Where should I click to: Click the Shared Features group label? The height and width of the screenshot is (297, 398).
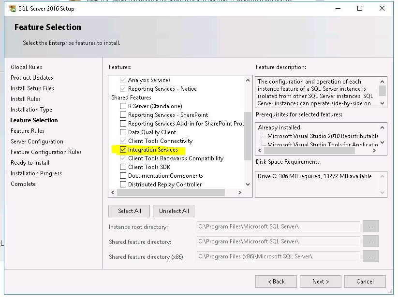(131, 98)
